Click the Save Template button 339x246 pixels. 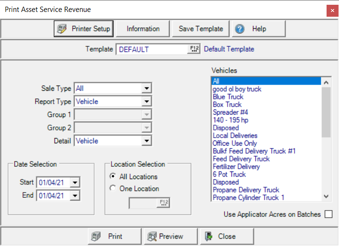[201, 29]
